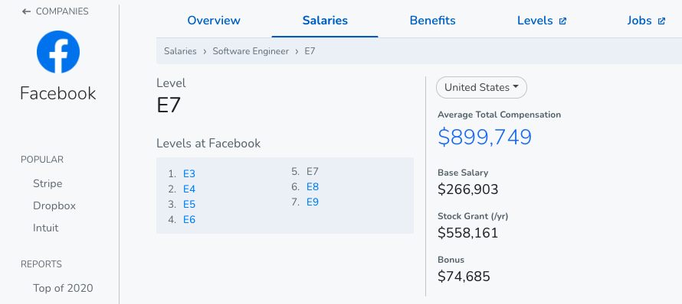Click external link icon beside Jobs
The image size is (682, 304).
(661, 21)
